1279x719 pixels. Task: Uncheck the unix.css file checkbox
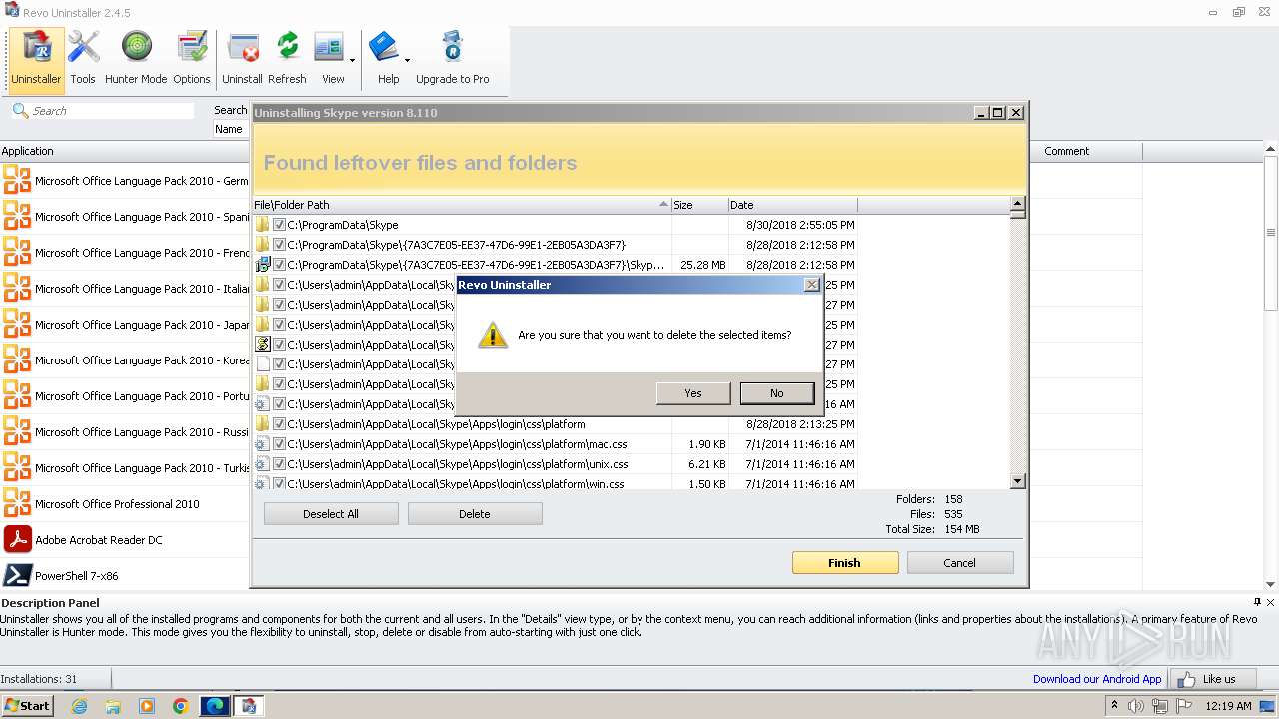[280, 464]
